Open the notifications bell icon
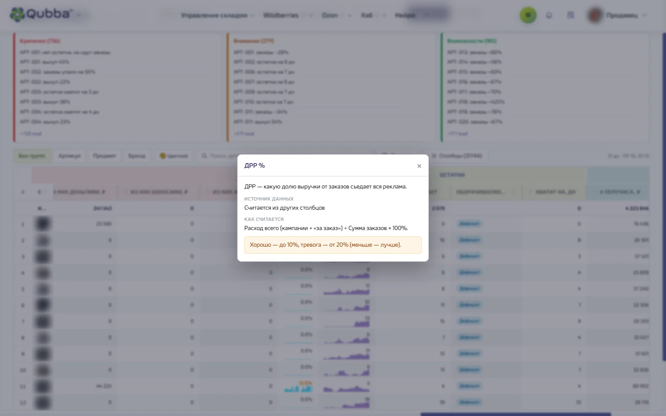Viewport: 666px width, 416px height. (549, 15)
